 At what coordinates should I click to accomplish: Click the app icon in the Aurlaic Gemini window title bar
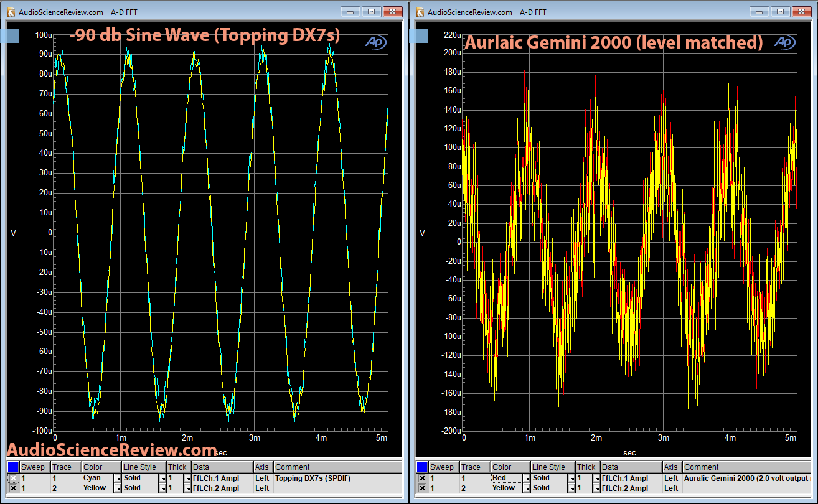pos(420,12)
